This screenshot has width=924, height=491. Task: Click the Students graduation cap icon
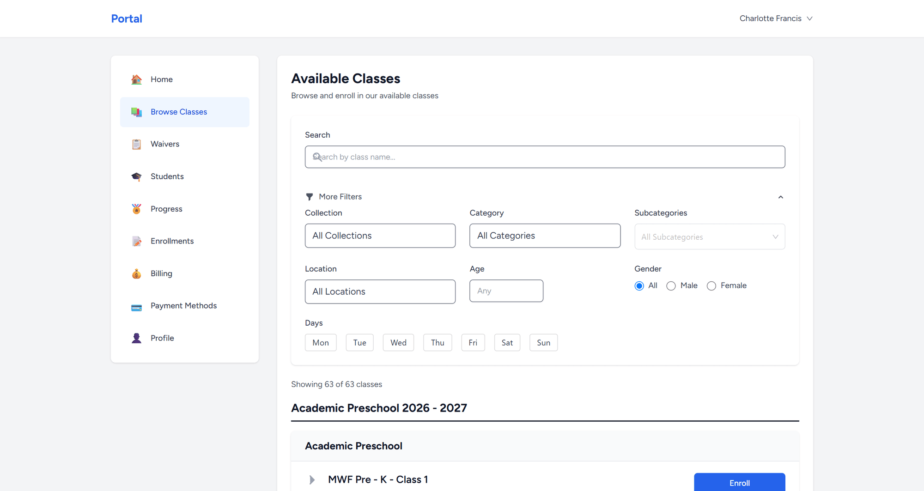pyautogui.click(x=136, y=176)
